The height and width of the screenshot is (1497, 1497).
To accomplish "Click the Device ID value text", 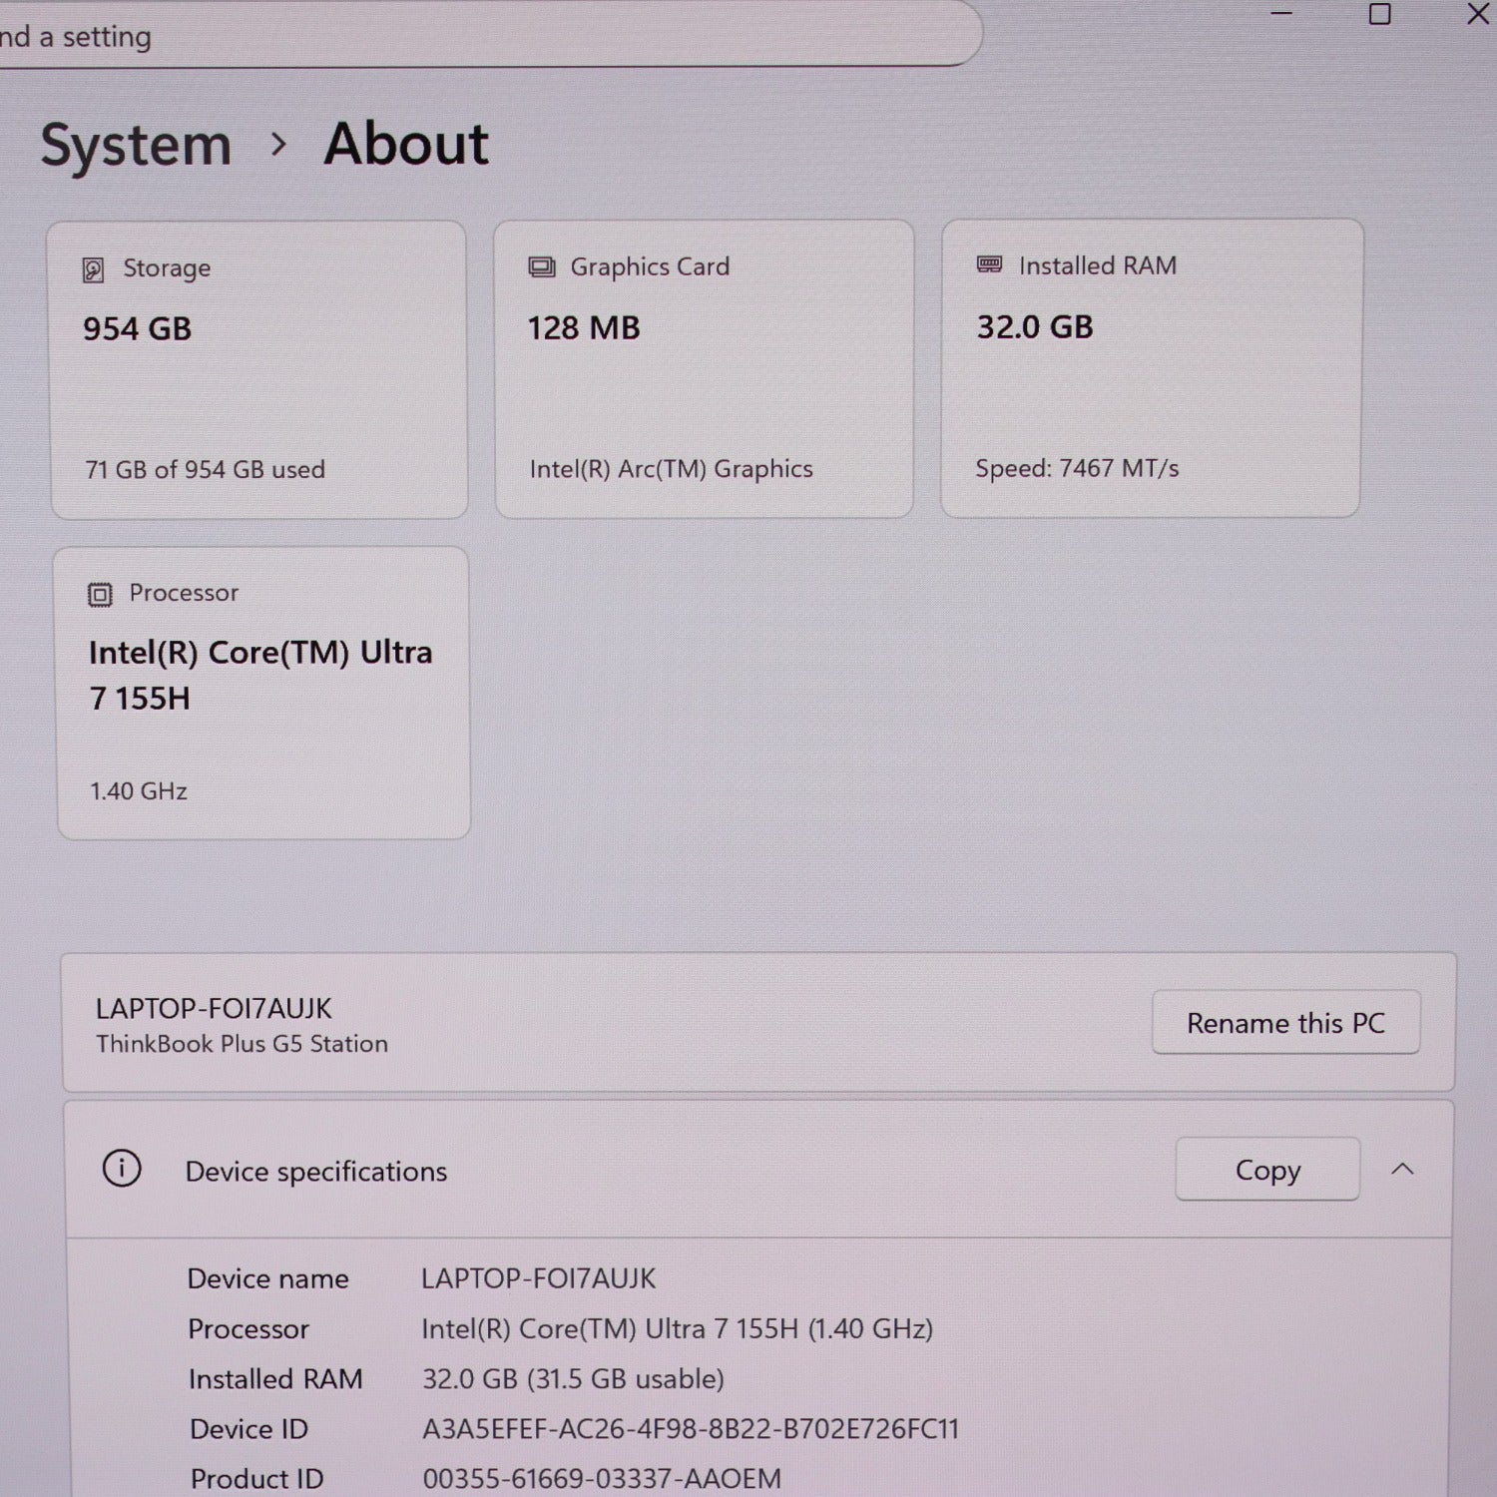I will point(690,1429).
